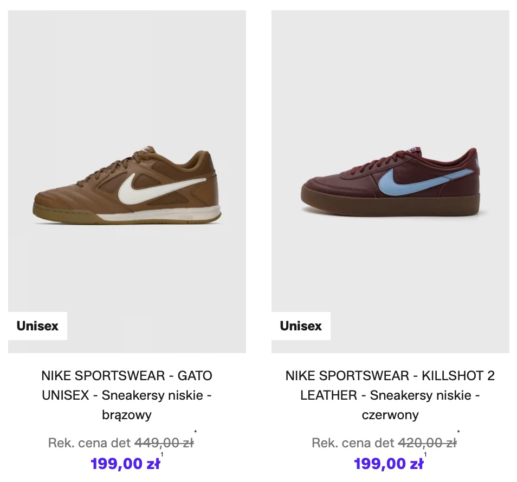Click the Rek. cena det label under Killshot
This screenshot has height=482, width=517.
tap(353, 443)
